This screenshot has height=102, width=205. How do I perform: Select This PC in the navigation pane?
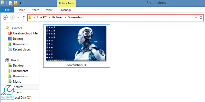pos(15,60)
